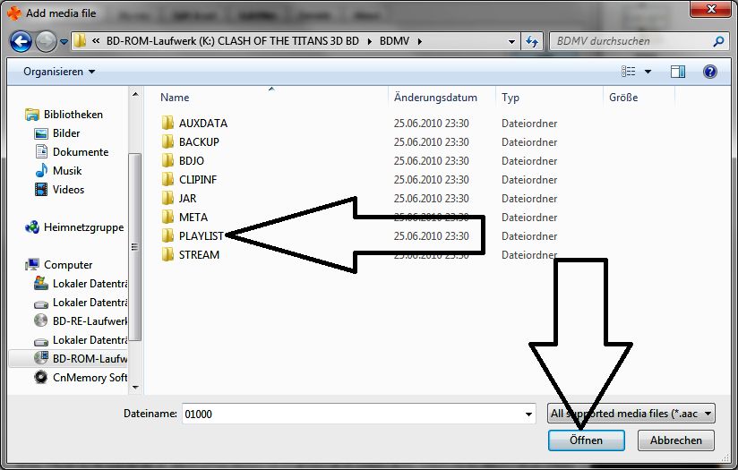This screenshot has width=738, height=470.
Task: Open Bibliotheken in the navigation pane
Action: pyautogui.click(x=73, y=115)
